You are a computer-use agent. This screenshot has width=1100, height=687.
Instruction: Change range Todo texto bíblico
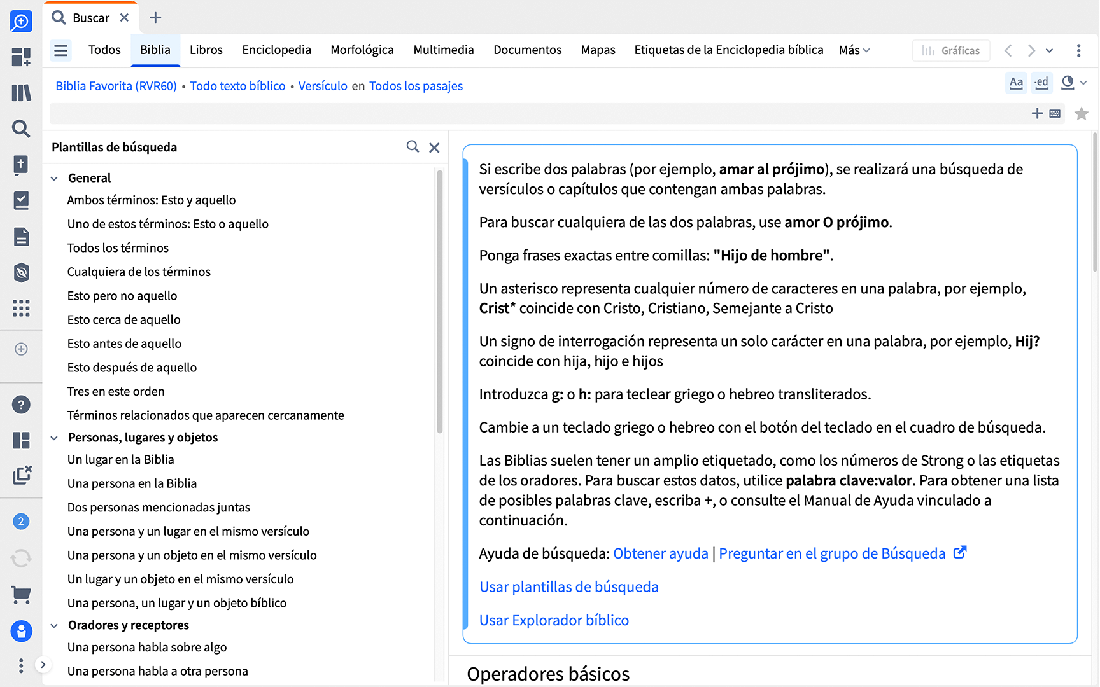coord(237,86)
